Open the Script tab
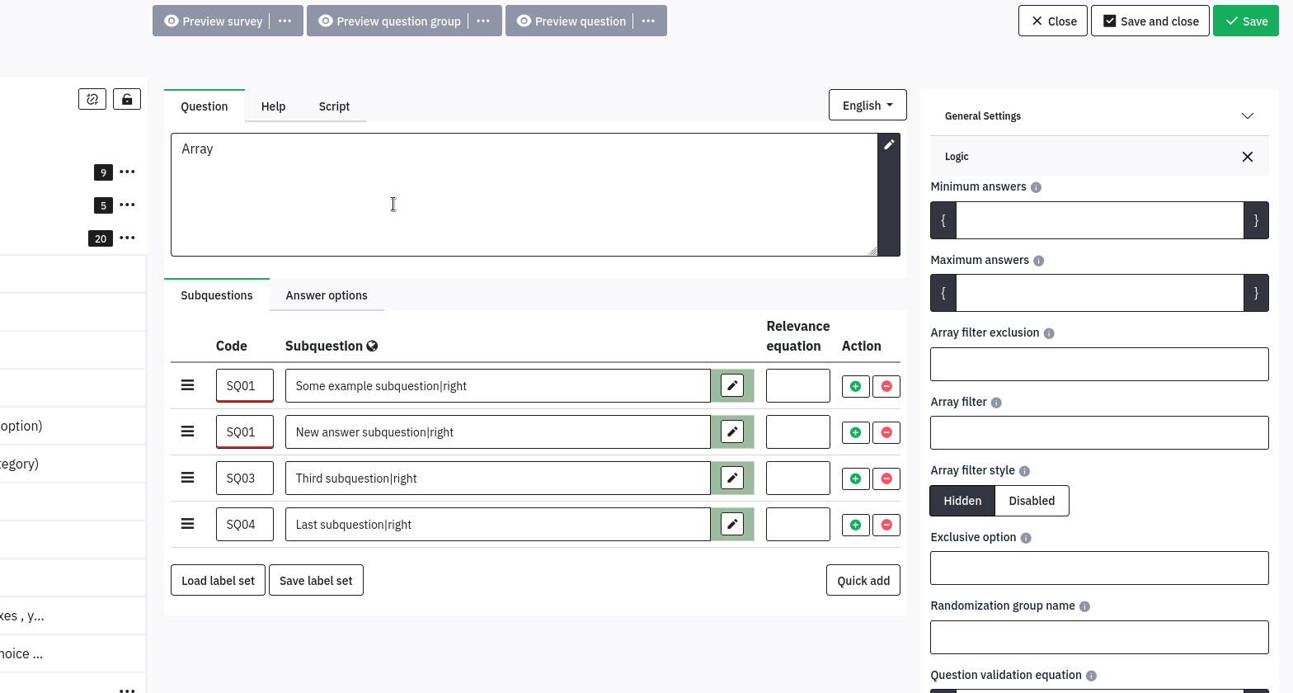Screen dimensions: 1293x693 point(334,106)
